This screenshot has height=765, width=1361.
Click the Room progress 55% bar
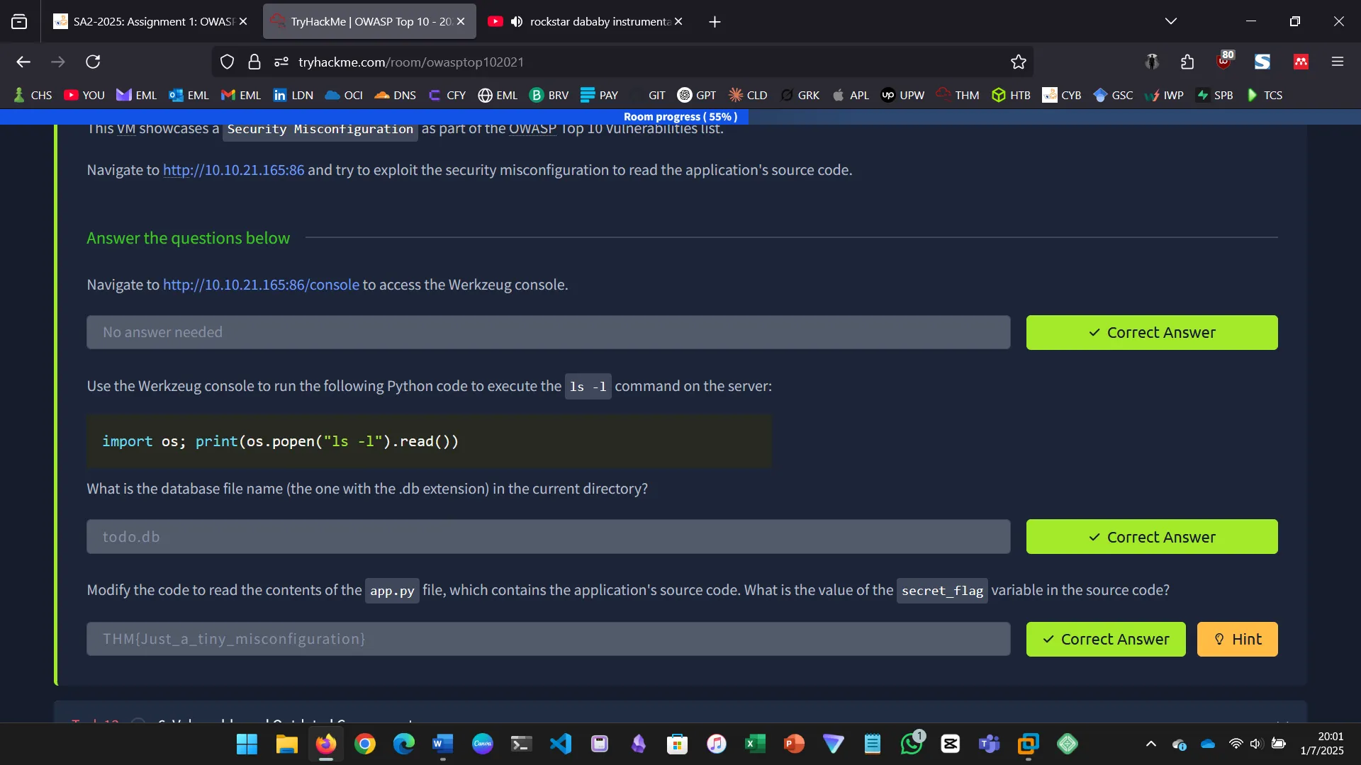(x=680, y=117)
